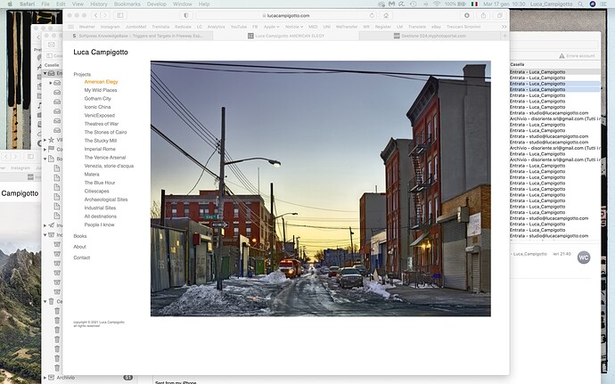Open the History menu

tap(98, 4)
